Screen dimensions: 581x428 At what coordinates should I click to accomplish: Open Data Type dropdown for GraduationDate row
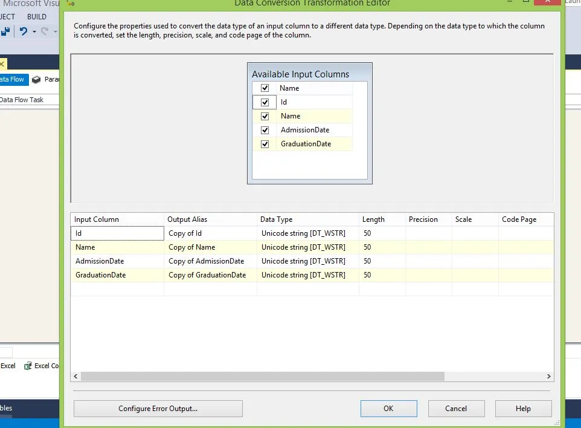pyautogui.click(x=307, y=275)
